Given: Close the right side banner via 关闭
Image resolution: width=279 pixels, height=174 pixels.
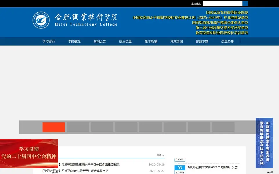Looking at the screenshot, I should tap(270, 172).
